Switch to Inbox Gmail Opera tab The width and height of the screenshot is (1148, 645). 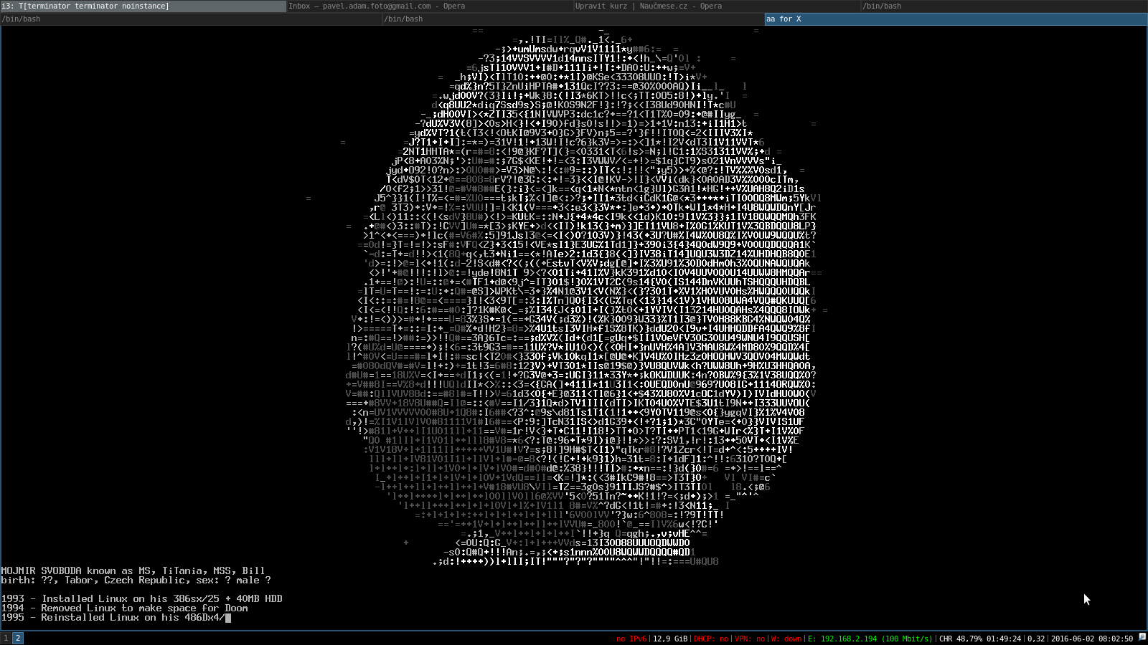tap(429, 6)
